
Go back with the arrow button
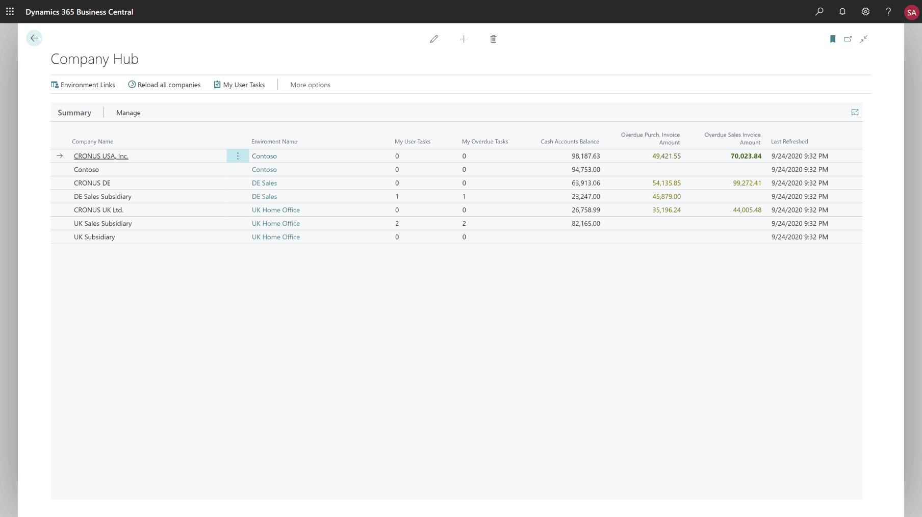click(34, 38)
